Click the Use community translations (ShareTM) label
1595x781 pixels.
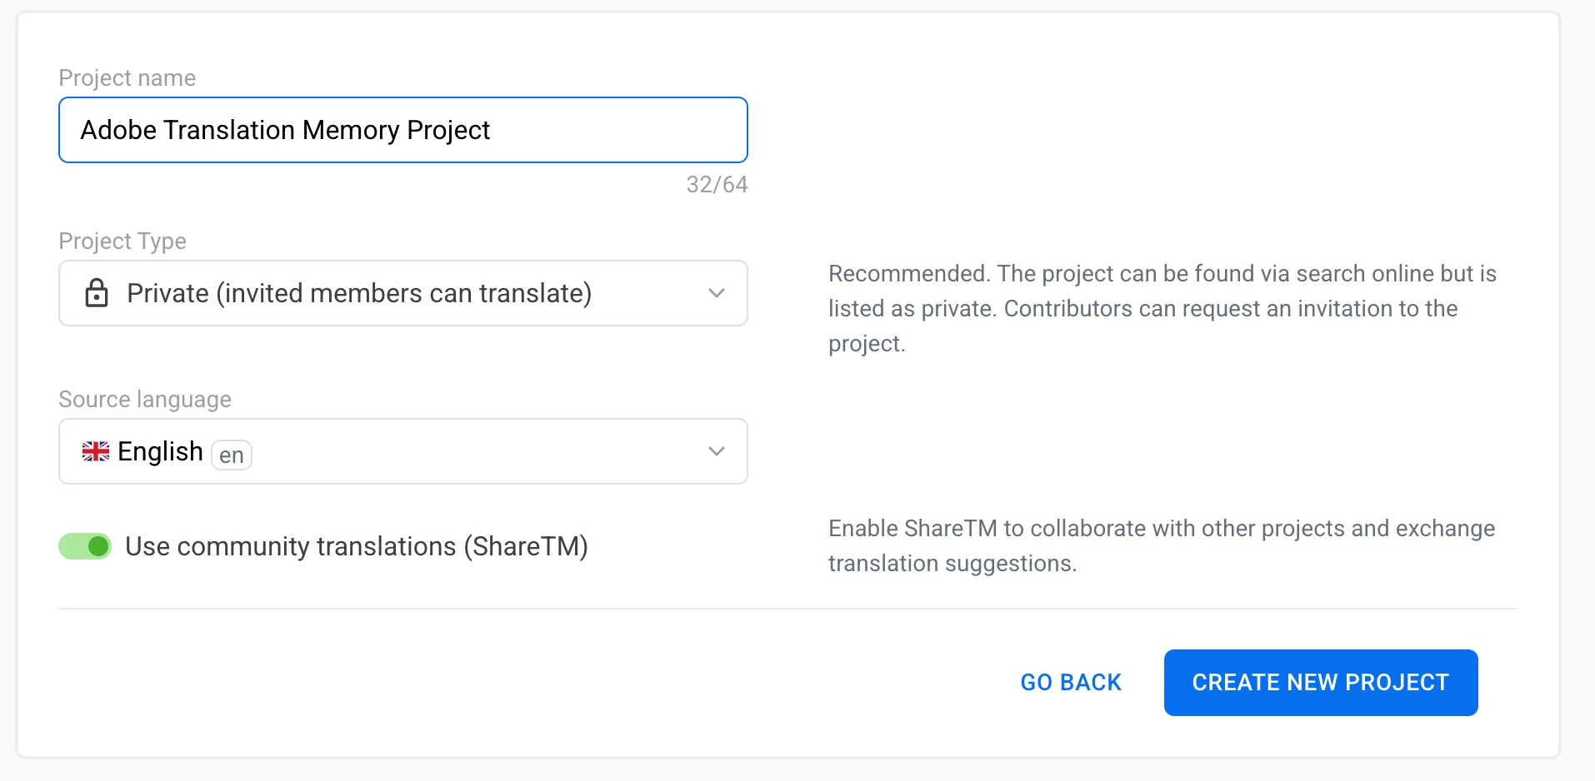click(x=357, y=546)
